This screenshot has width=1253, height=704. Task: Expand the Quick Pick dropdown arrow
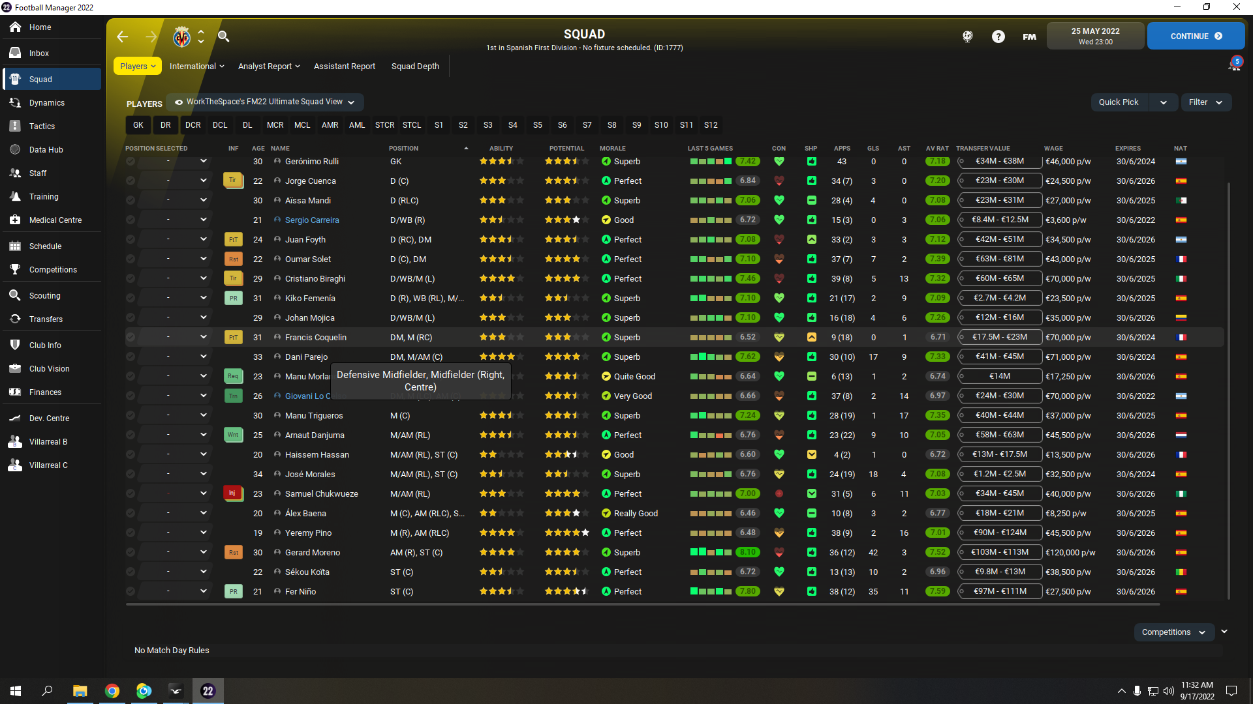point(1163,102)
